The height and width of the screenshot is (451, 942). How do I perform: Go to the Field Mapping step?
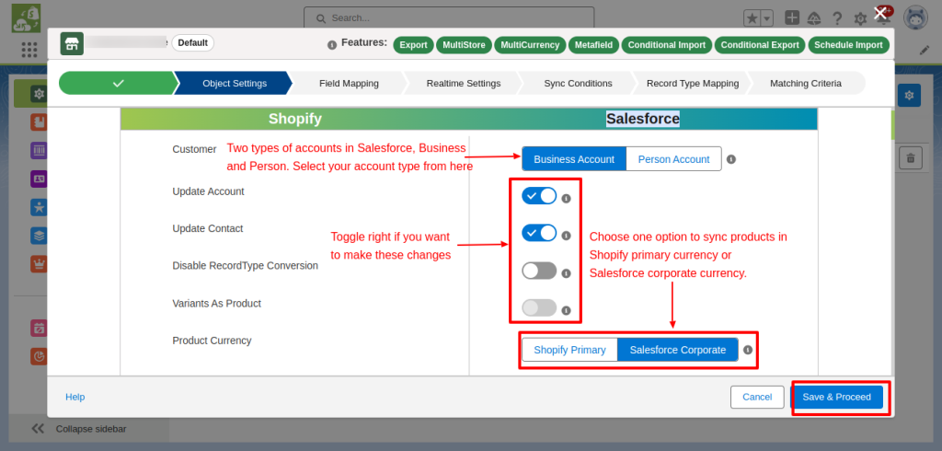(x=349, y=84)
